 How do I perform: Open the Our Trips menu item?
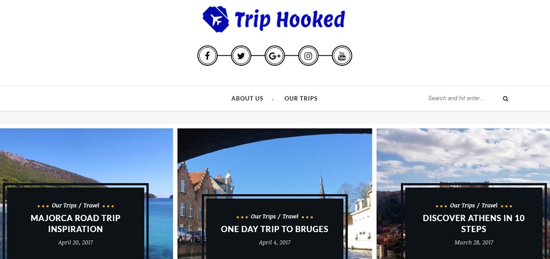(x=301, y=98)
